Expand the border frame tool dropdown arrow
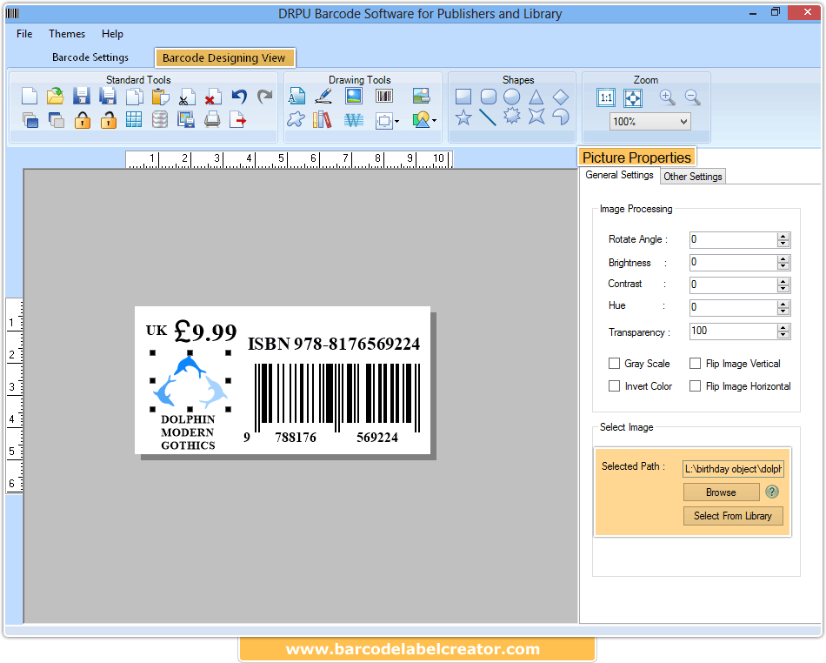 click(x=397, y=121)
